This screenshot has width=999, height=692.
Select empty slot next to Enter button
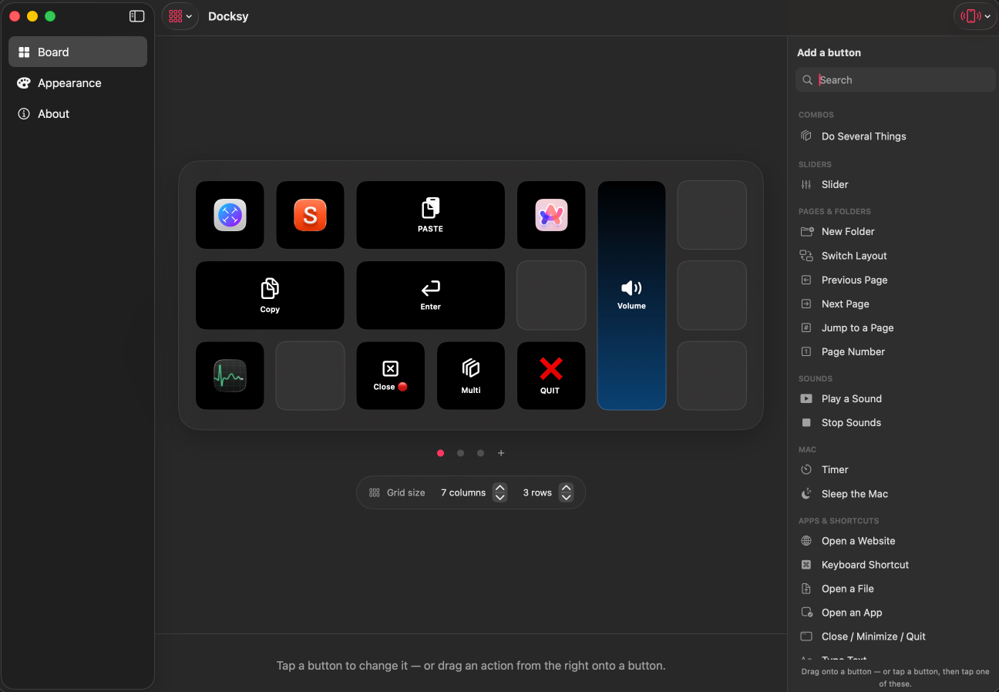pos(551,295)
